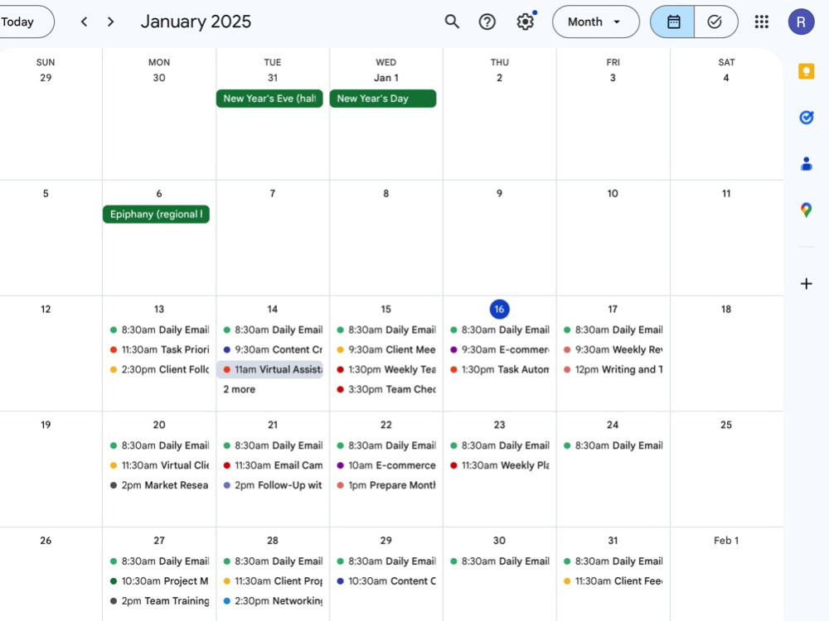Open Contacts in the side panel
The width and height of the screenshot is (829, 621).
806,164
